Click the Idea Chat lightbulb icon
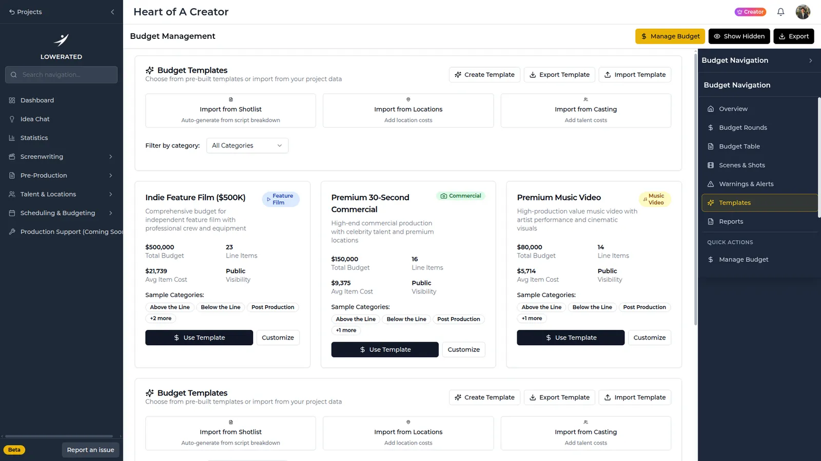821x461 pixels. (12, 119)
